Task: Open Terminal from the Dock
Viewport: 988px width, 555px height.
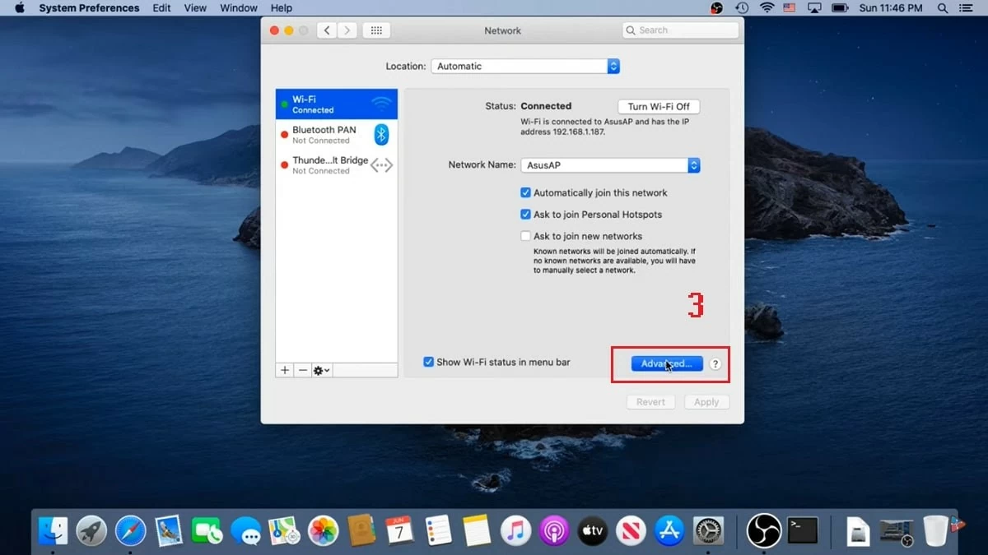Action: pyautogui.click(x=801, y=531)
